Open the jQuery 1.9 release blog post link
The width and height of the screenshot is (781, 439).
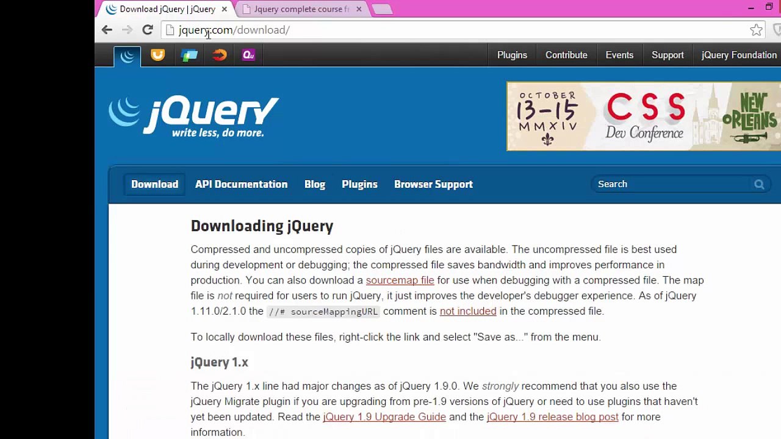coord(553,417)
